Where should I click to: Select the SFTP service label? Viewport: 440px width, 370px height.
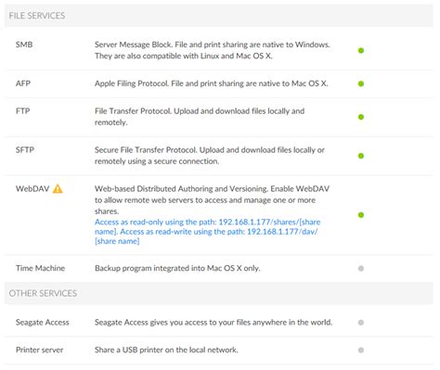[25, 150]
